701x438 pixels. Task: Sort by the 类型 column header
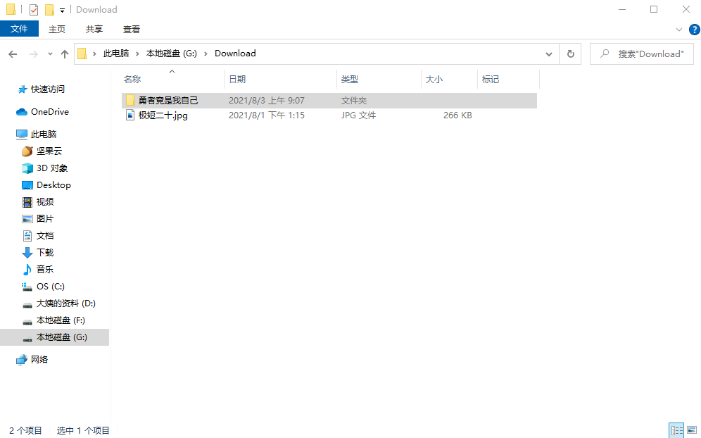[x=379, y=79]
